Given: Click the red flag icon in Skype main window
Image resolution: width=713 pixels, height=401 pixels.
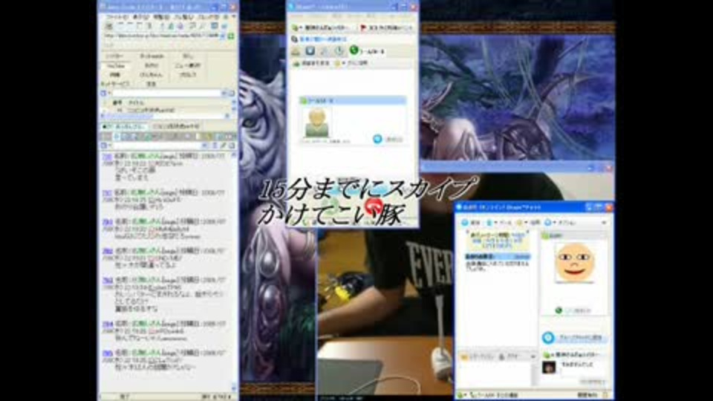Looking at the screenshot, I should click(363, 27).
